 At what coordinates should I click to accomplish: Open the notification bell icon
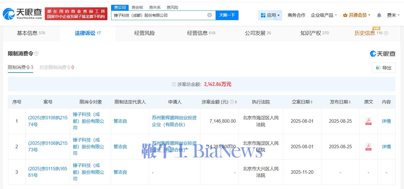(379, 15)
